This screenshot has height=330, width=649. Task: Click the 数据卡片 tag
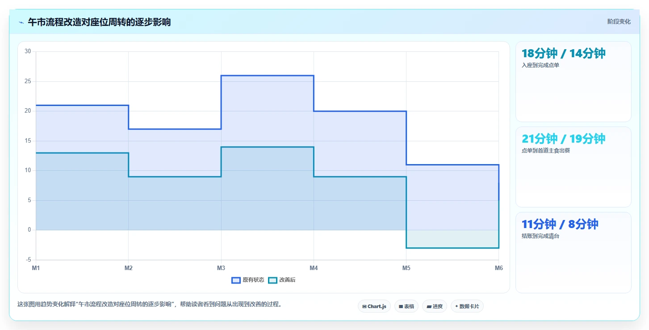[467, 306]
